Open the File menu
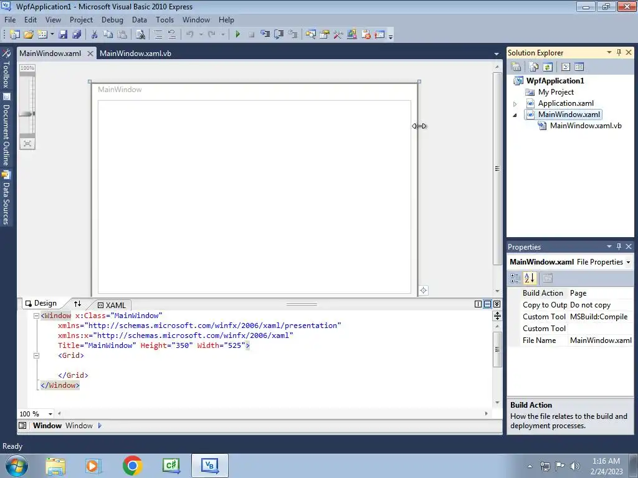This screenshot has height=478, width=638. pyautogui.click(x=10, y=19)
